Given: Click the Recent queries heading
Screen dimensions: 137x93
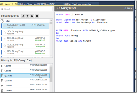Looking at the screenshot, I should click(10, 16).
